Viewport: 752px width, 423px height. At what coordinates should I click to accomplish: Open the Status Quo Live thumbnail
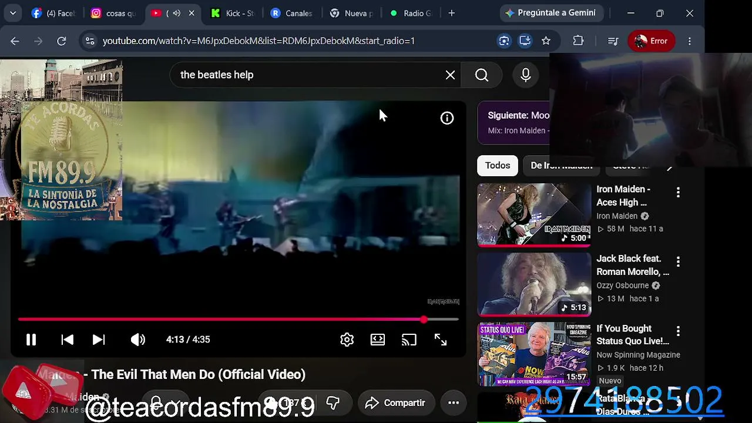(534, 354)
